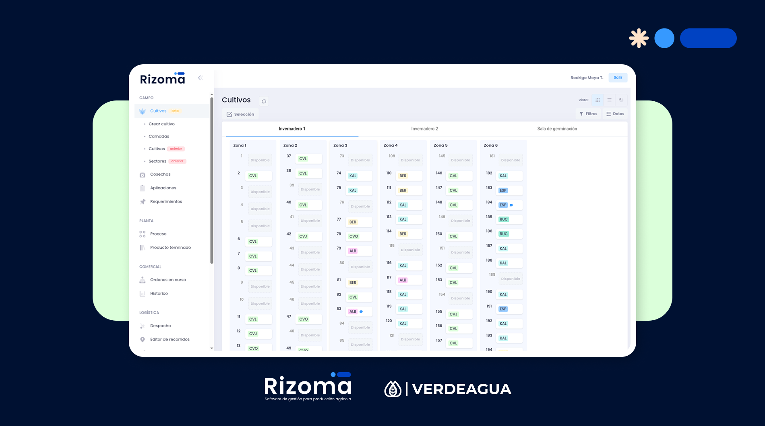Screen dimensions: 765x426
Task: Switch to Sala de germinación tab
Action: point(557,129)
